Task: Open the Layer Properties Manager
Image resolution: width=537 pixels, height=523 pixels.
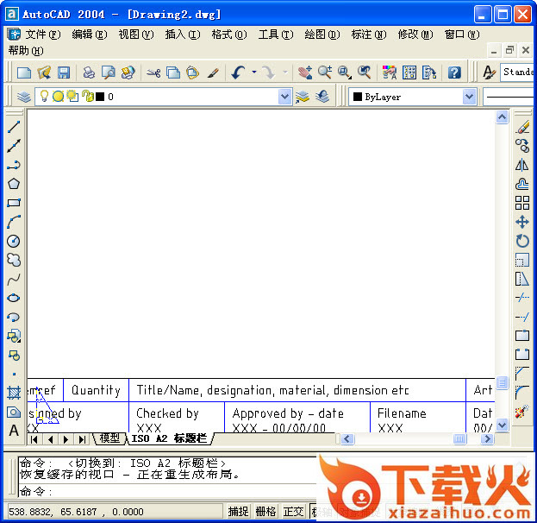Action: coord(23,97)
